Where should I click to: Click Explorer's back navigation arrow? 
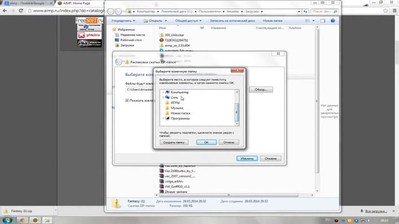tap(111, 11)
